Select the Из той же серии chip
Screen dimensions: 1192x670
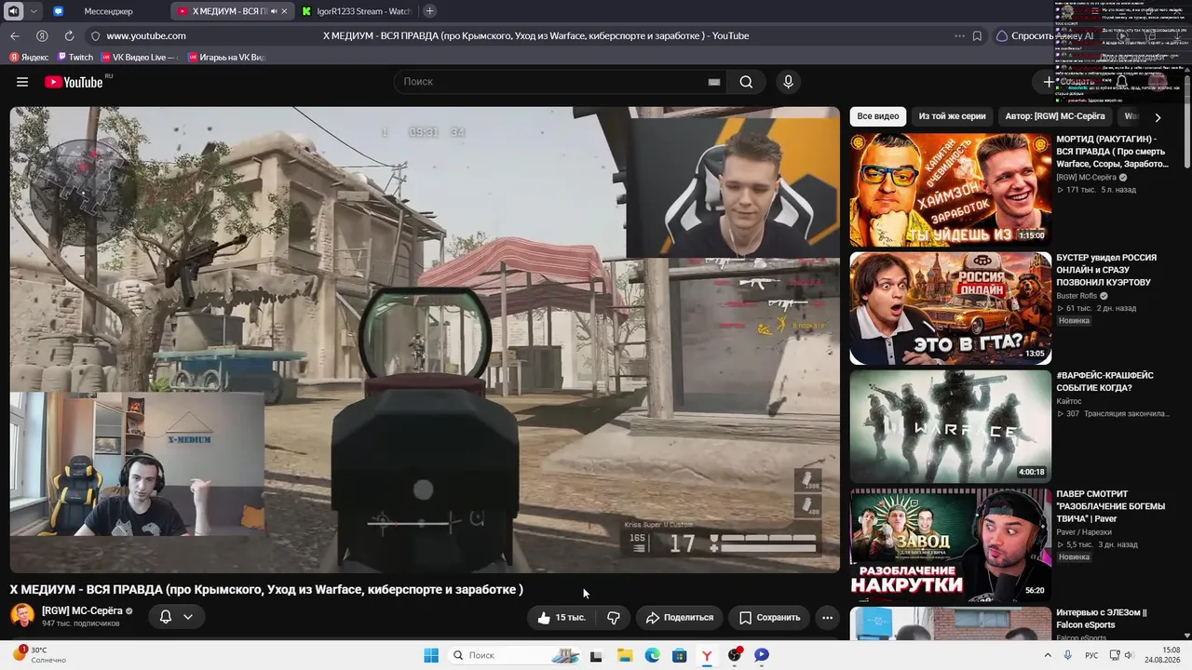click(952, 116)
